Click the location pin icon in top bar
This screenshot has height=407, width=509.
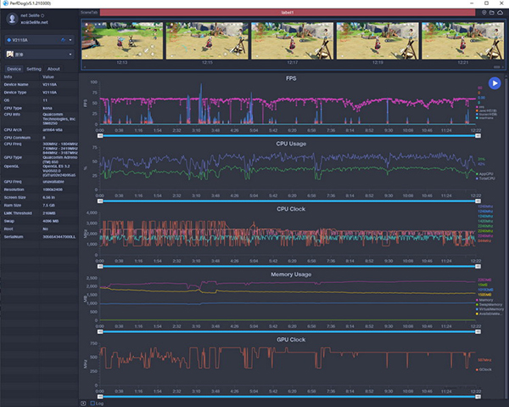click(x=483, y=13)
